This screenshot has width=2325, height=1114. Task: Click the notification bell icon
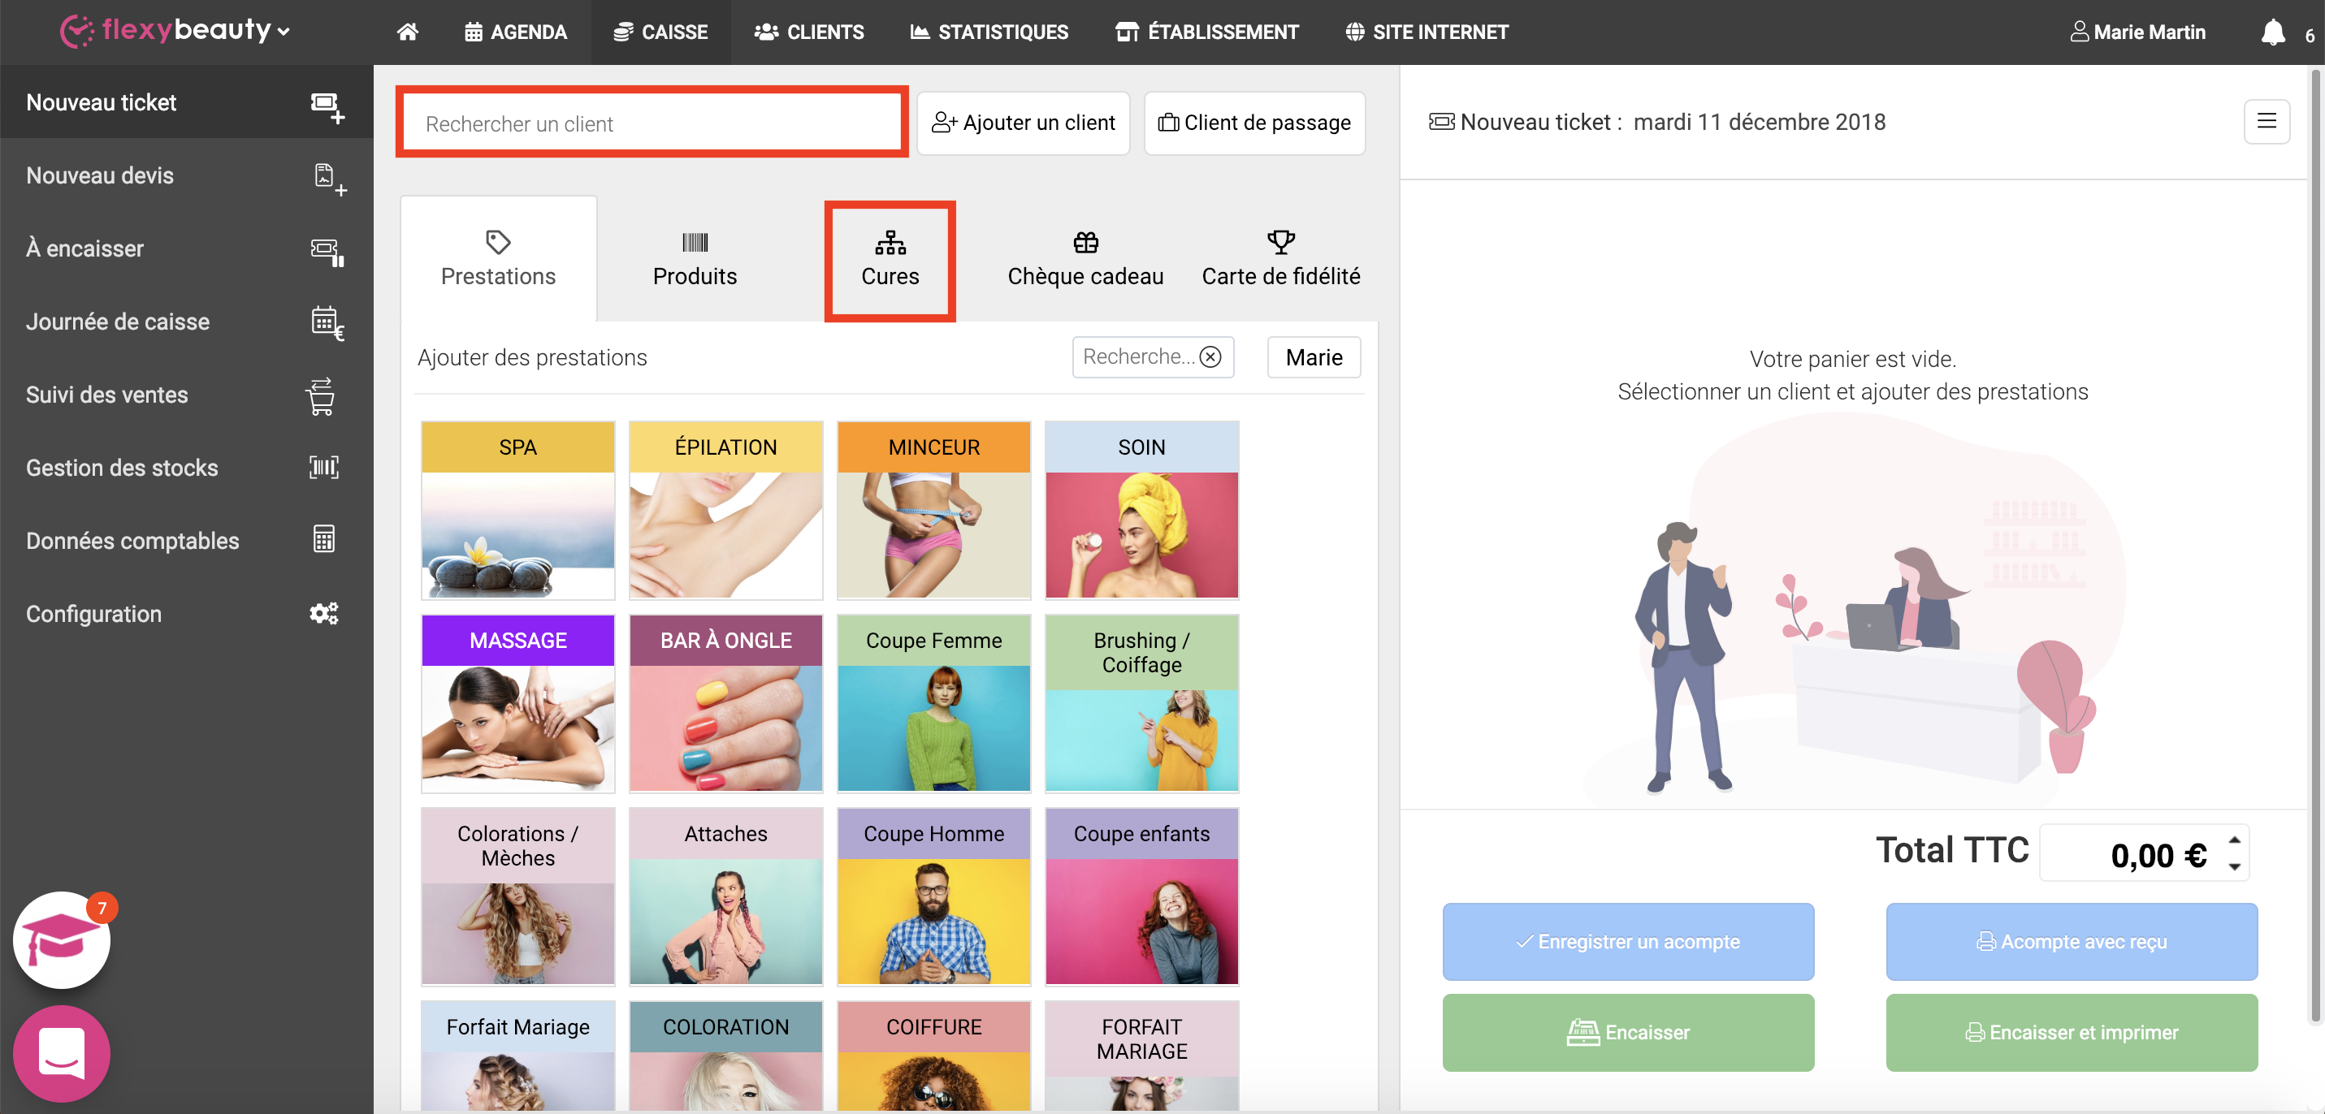(x=2271, y=32)
